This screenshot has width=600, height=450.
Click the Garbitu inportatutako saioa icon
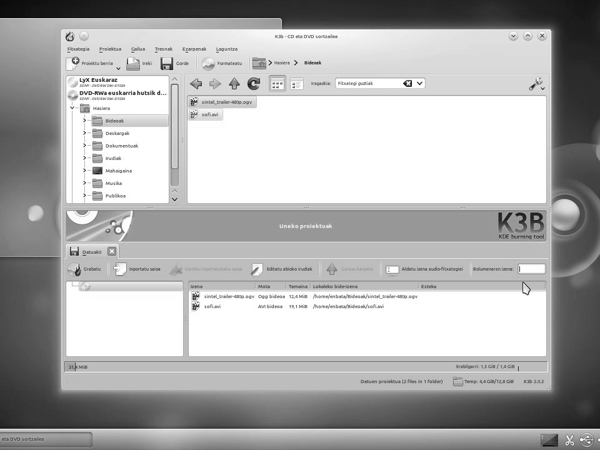click(x=176, y=269)
